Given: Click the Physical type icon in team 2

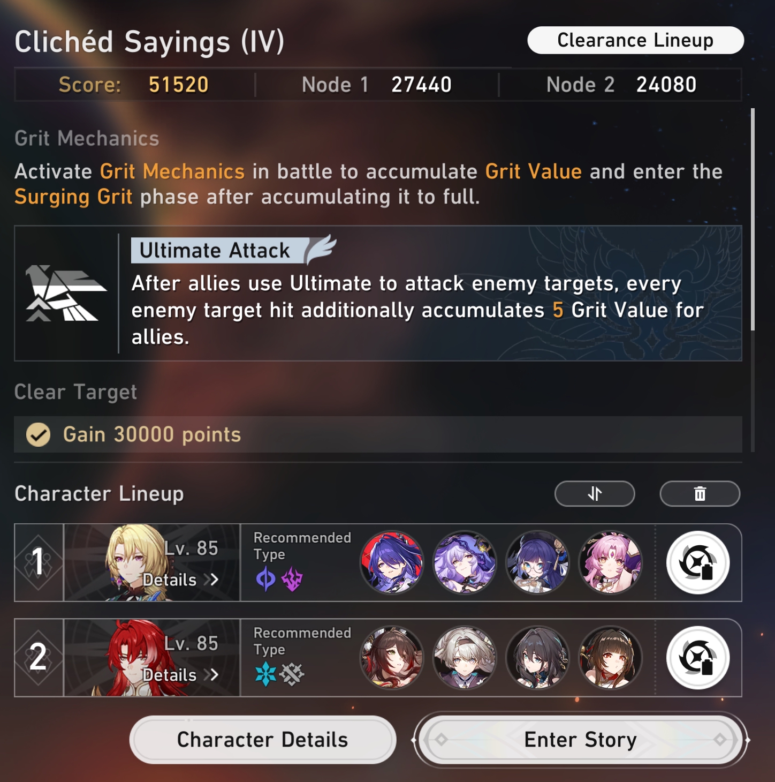Looking at the screenshot, I should pos(292,674).
